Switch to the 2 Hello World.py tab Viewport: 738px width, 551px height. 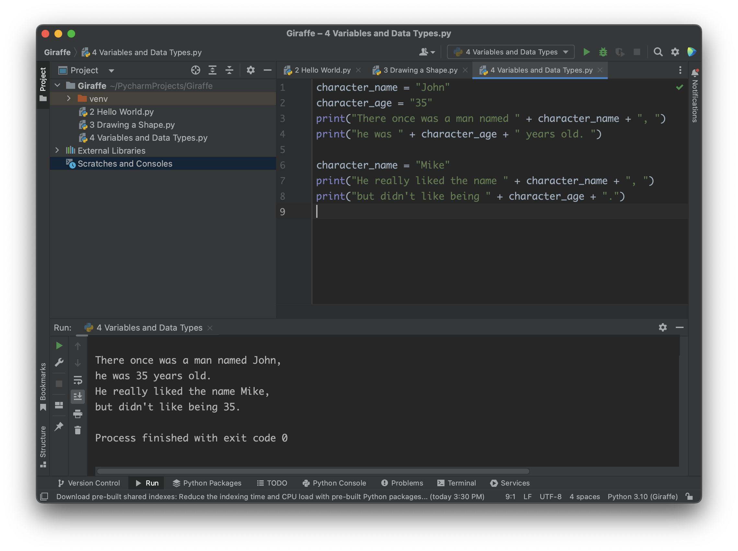click(x=322, y=70)
